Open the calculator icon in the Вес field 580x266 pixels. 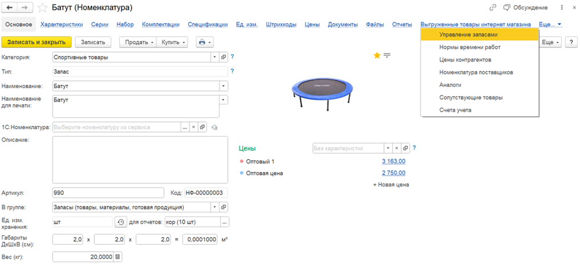pos(117,257)
